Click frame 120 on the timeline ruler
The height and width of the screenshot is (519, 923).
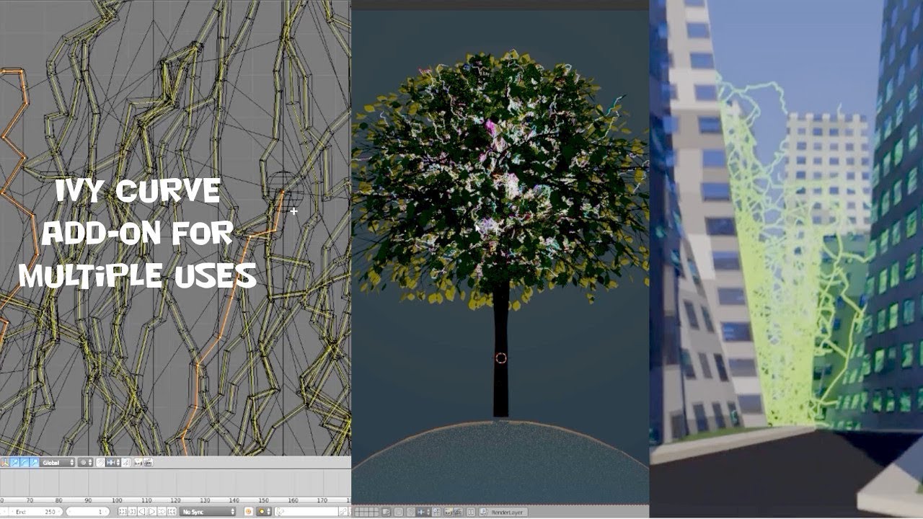(175, 500)
